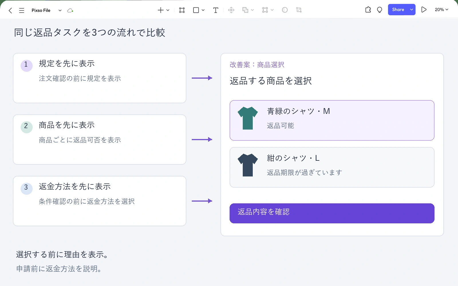Expand the boolean operations dropdown
458x286 pixels.
tap(252, 10)
